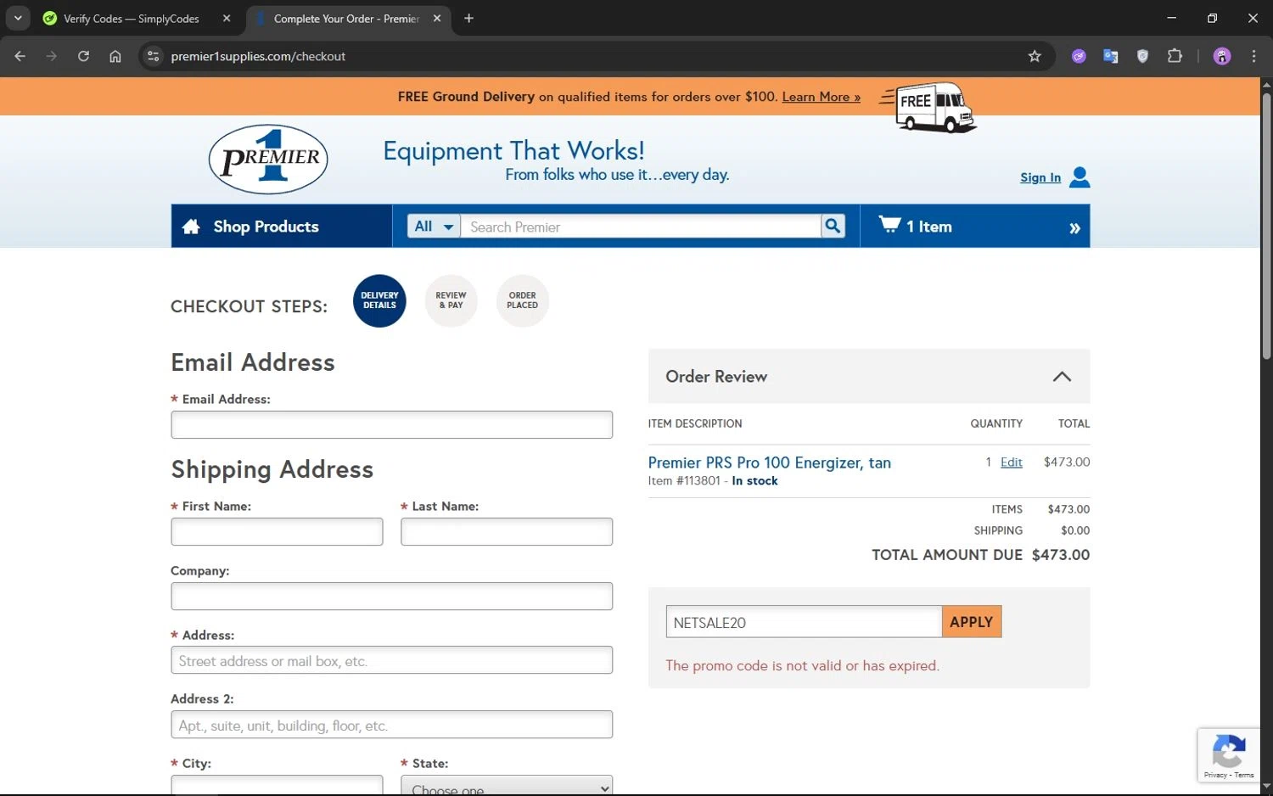Click the SHIPPING $0.00 amount
The image size is (1273, 796).
coord(1075,530)
